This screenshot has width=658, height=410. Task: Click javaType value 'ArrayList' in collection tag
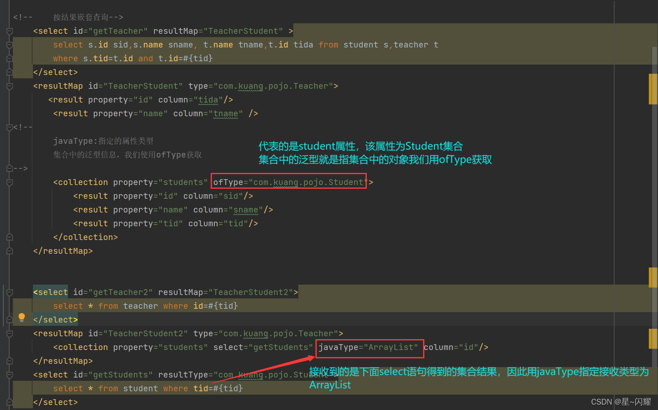(x=391, y=347)
